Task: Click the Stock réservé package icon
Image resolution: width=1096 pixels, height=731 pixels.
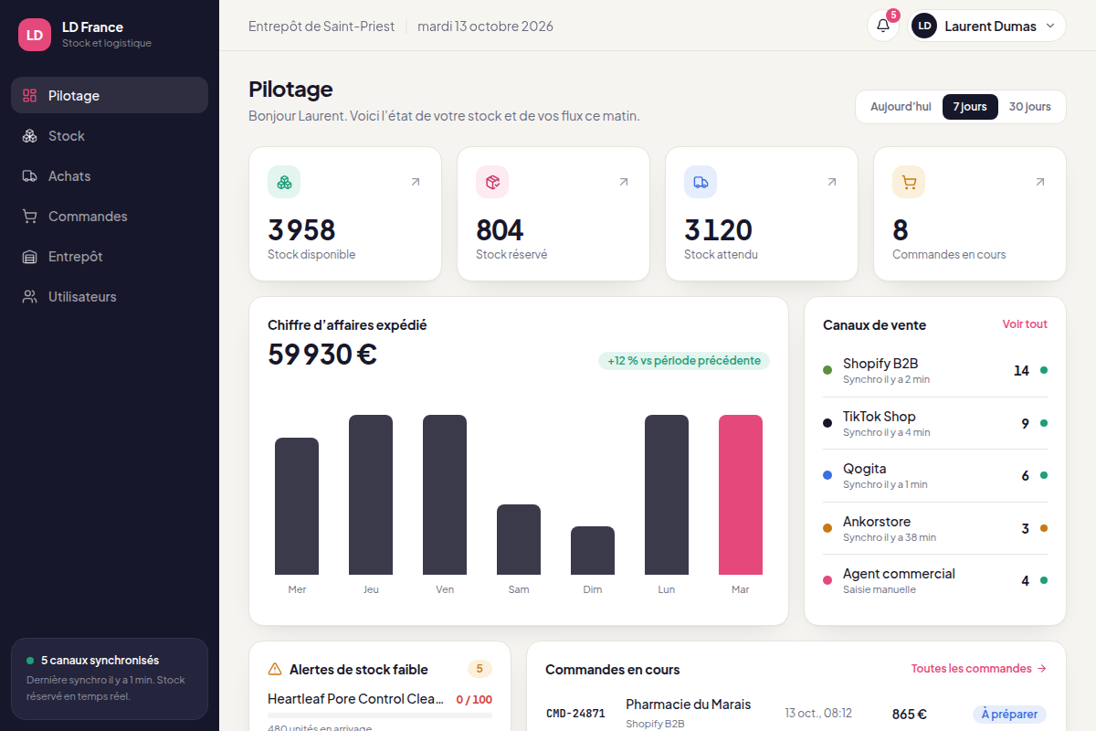Action: point(492,182)
